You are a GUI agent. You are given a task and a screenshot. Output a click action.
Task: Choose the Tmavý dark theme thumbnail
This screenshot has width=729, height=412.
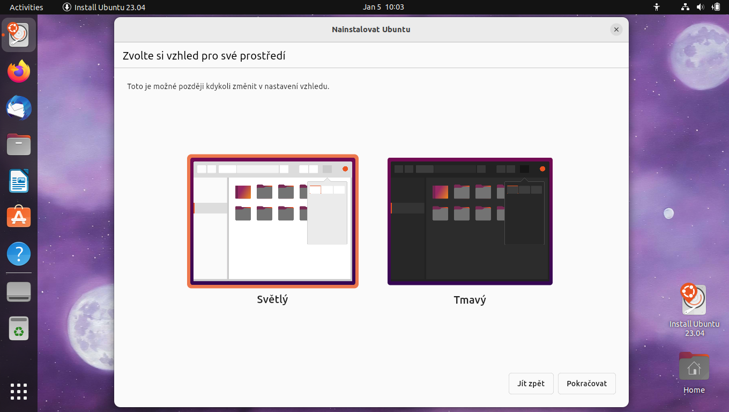470,221
